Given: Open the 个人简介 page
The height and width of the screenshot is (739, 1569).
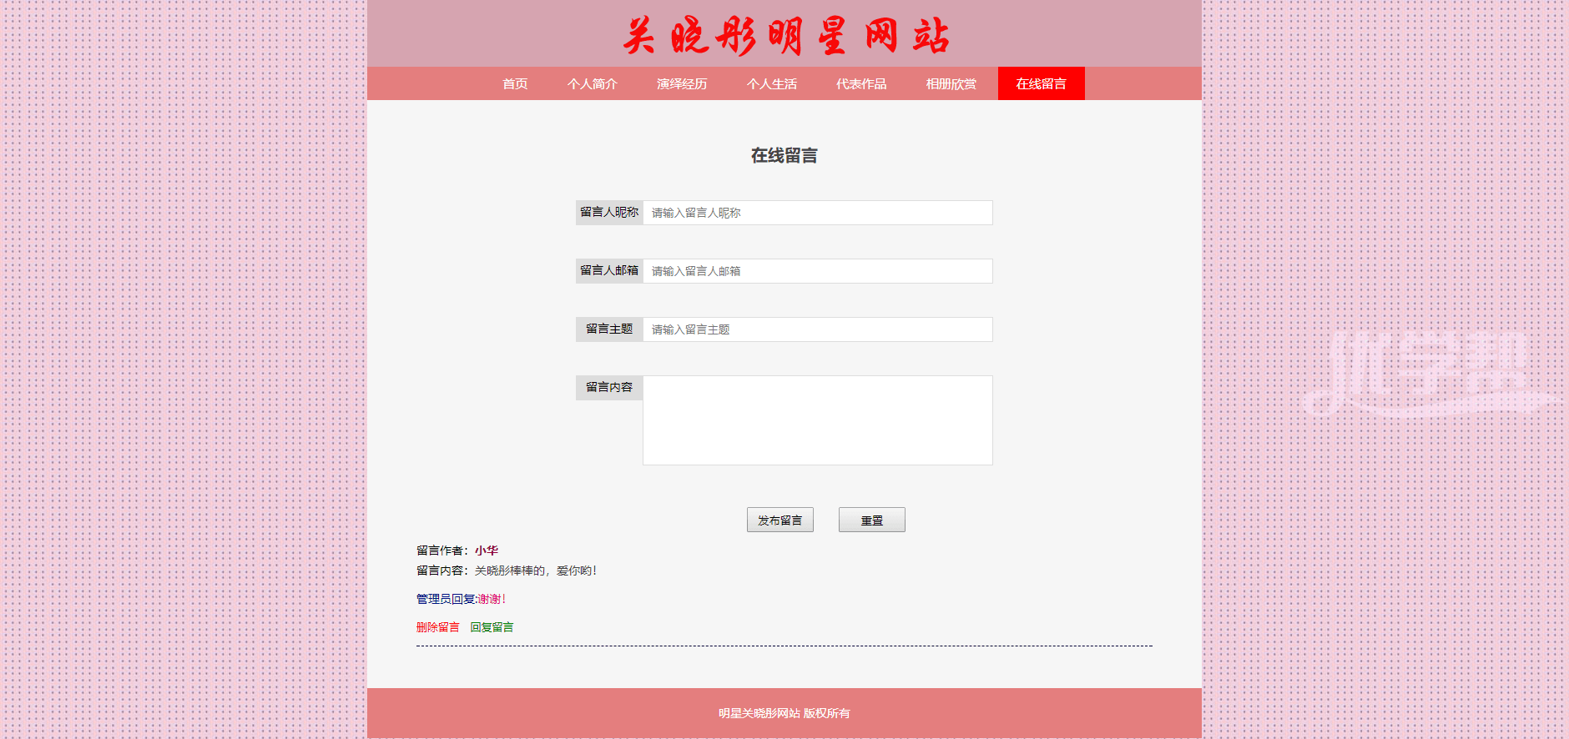Looking at the screenshot, I should tap(592, 83).
